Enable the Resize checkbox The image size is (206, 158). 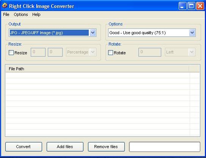(11, 53)
